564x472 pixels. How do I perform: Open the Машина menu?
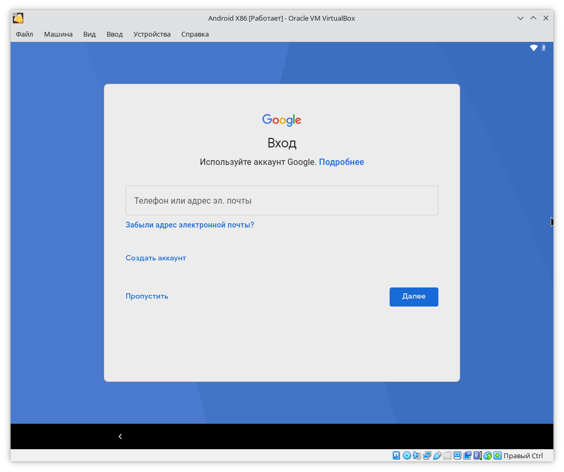[x=58, y=34]
